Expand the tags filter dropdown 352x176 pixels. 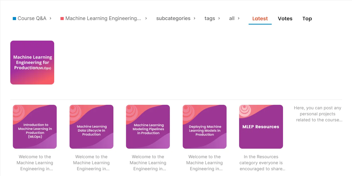[x=212, y=18]
